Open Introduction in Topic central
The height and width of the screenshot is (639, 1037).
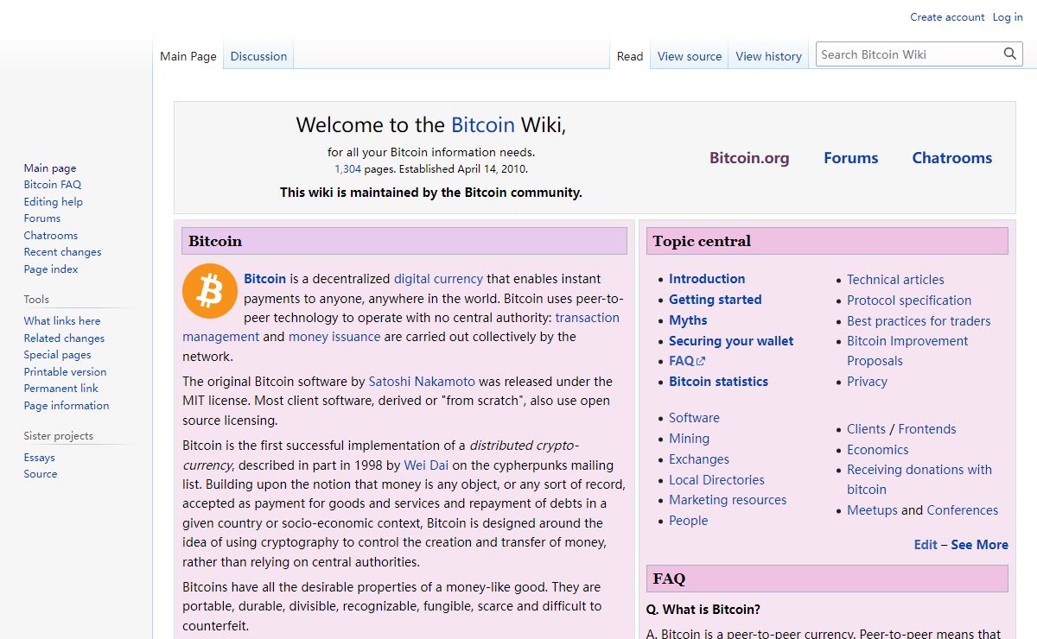point(707,279)
